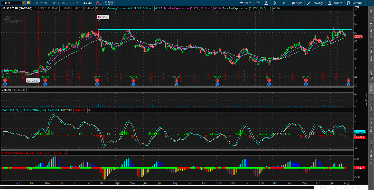Open the Dashboard sidebar tab

371,125
